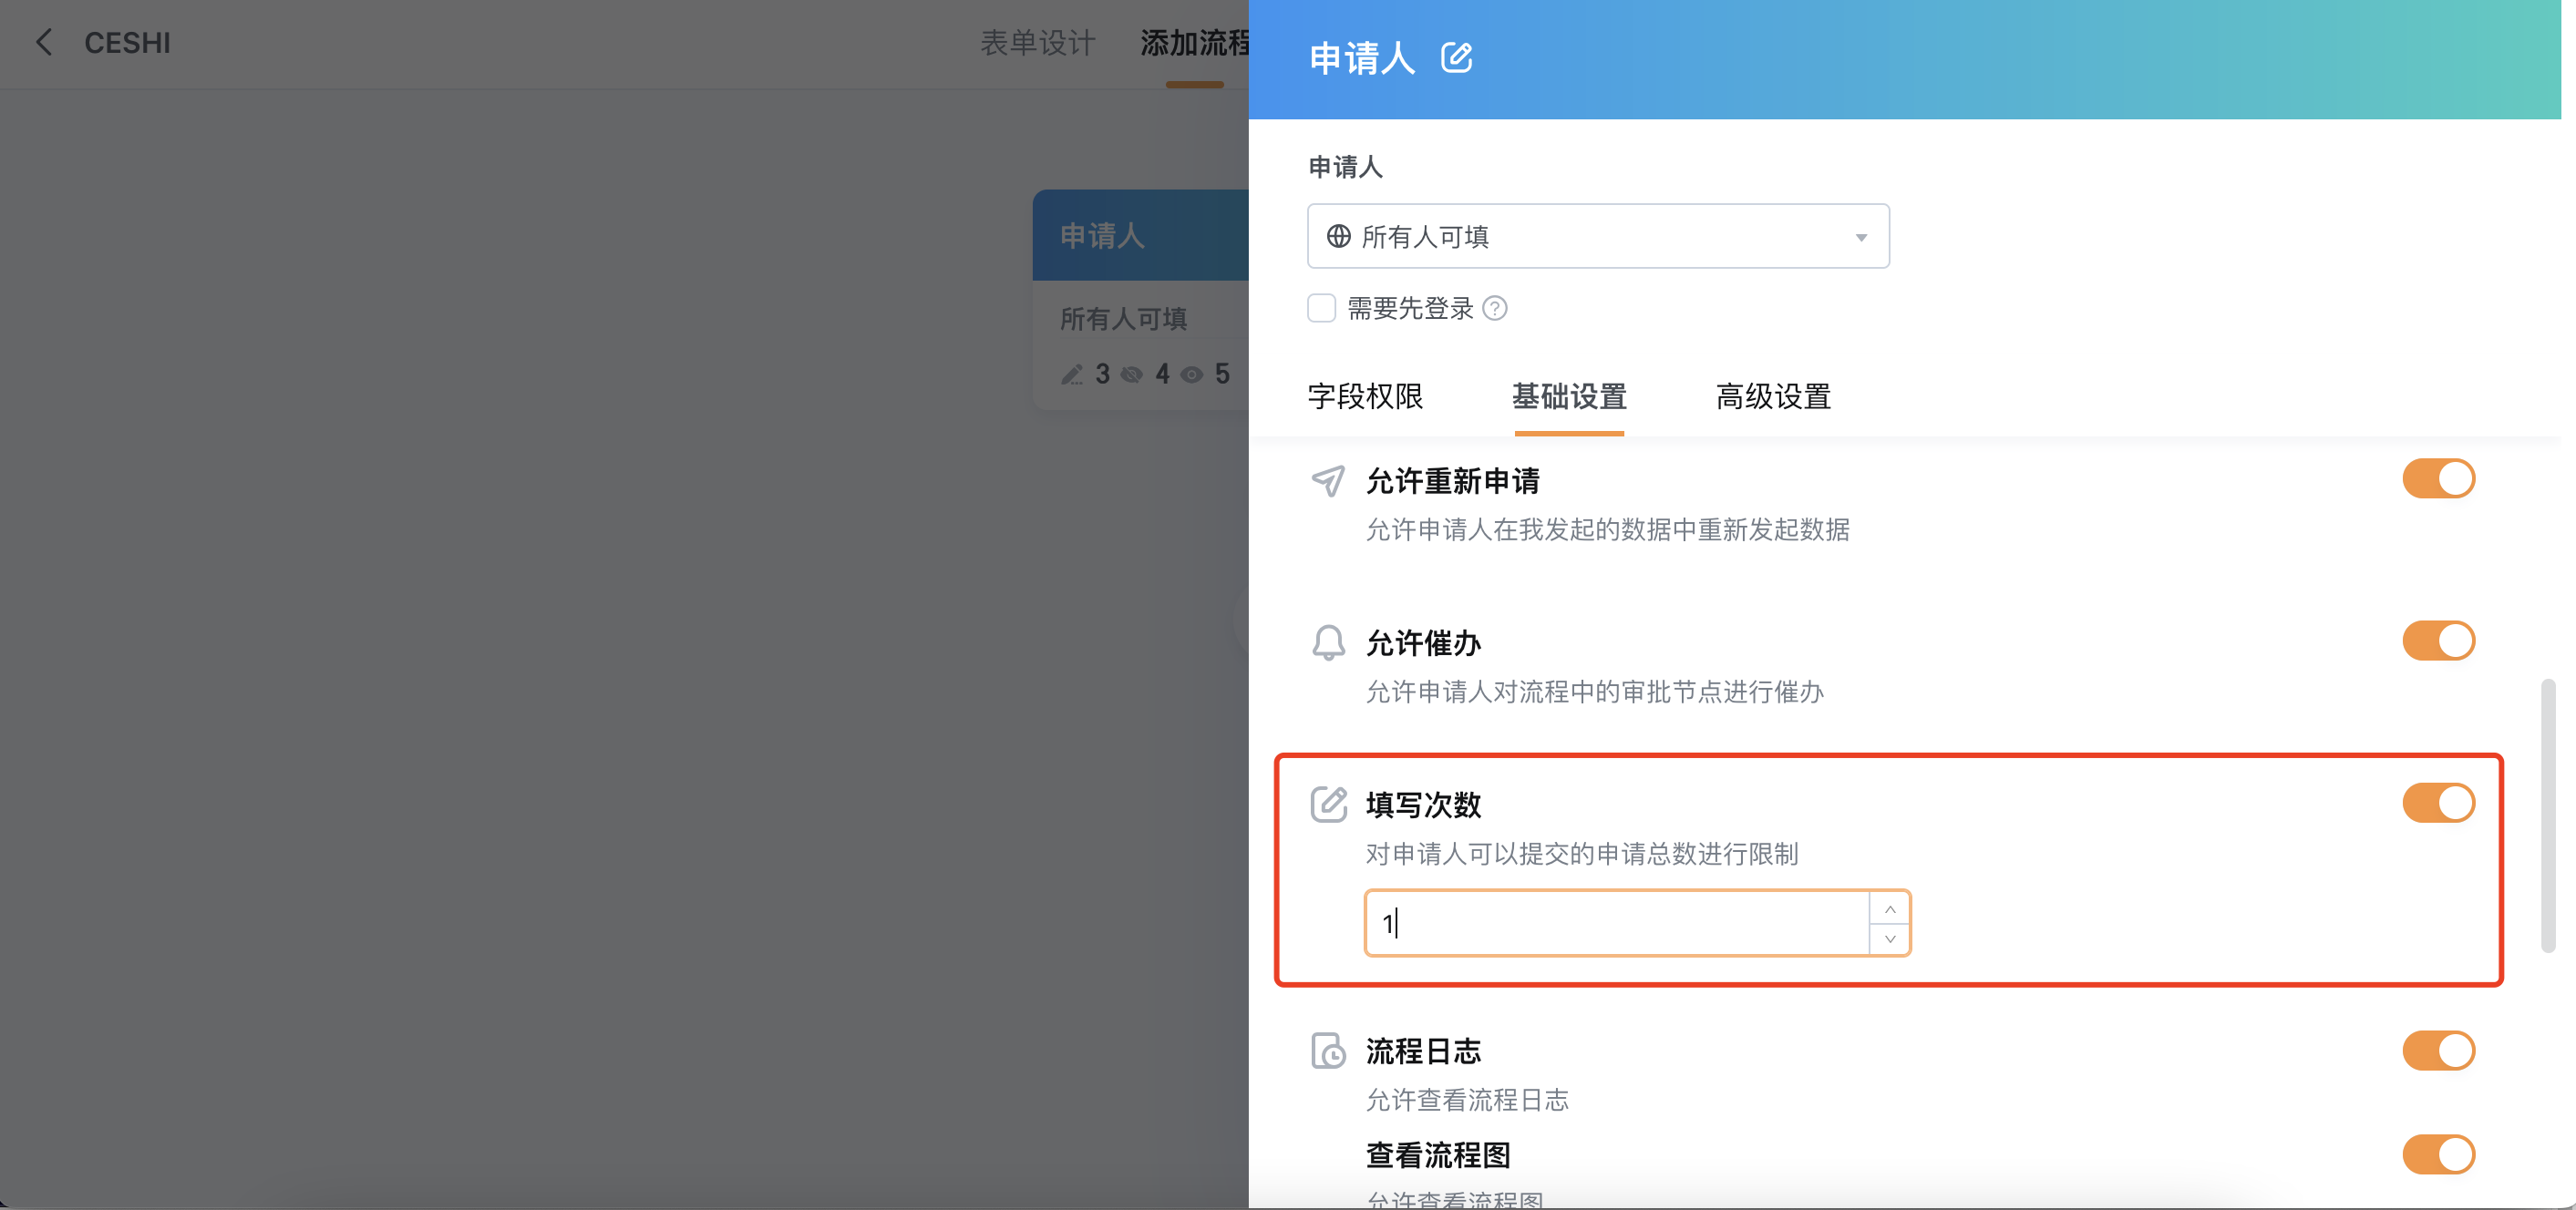Click the CESHI form title

(x=127, y=43)
